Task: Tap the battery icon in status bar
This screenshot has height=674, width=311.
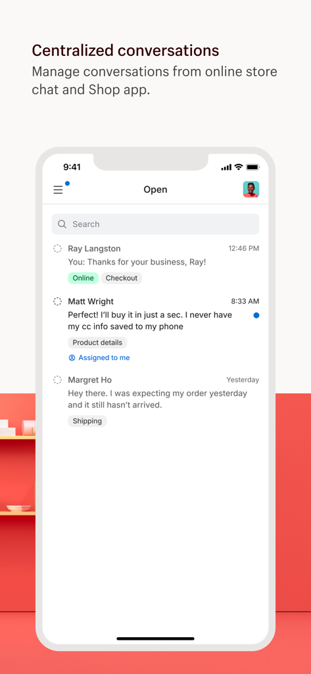Action: (x=253, y=167)
